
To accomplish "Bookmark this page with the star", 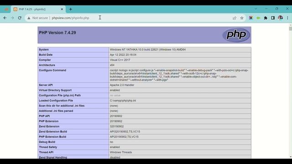I will click(x=242, y=18).
